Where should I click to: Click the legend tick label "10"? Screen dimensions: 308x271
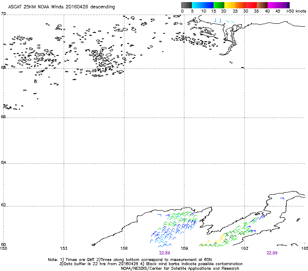204,11
